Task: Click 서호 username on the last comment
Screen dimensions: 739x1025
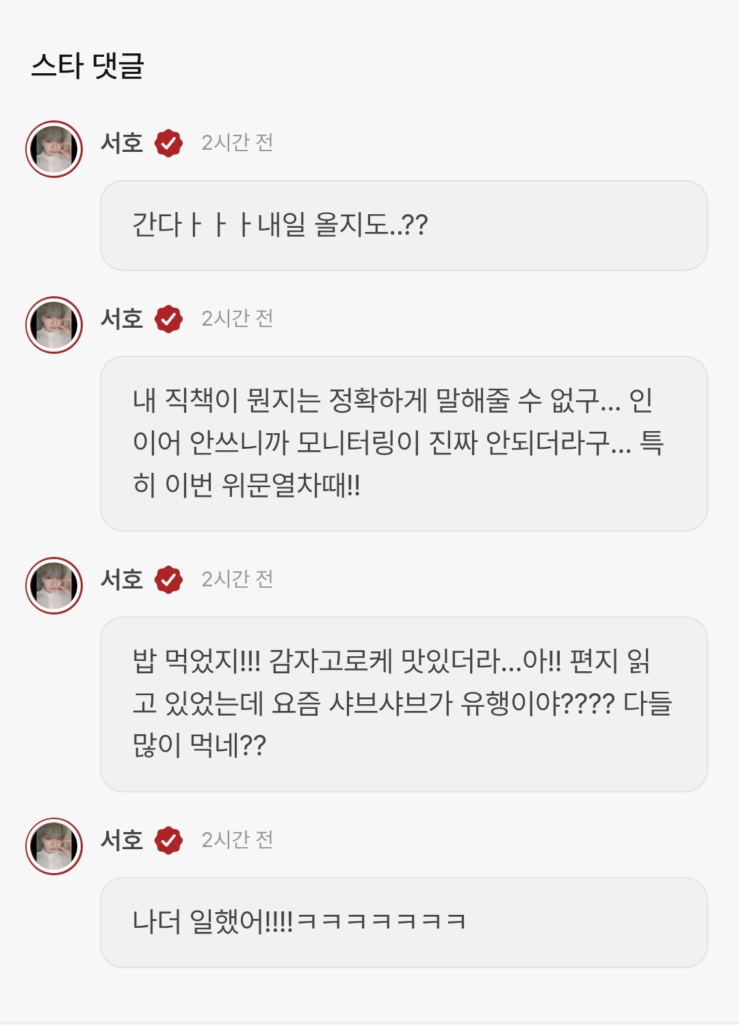Action: [x=122, y=840]
